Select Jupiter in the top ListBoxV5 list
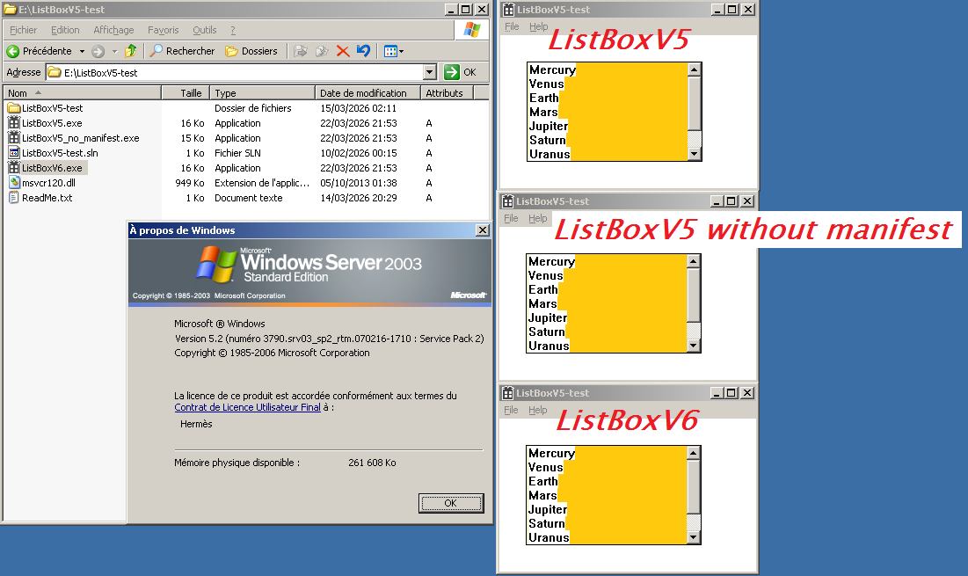Screen dimensions: 968x576 [548, 126]
